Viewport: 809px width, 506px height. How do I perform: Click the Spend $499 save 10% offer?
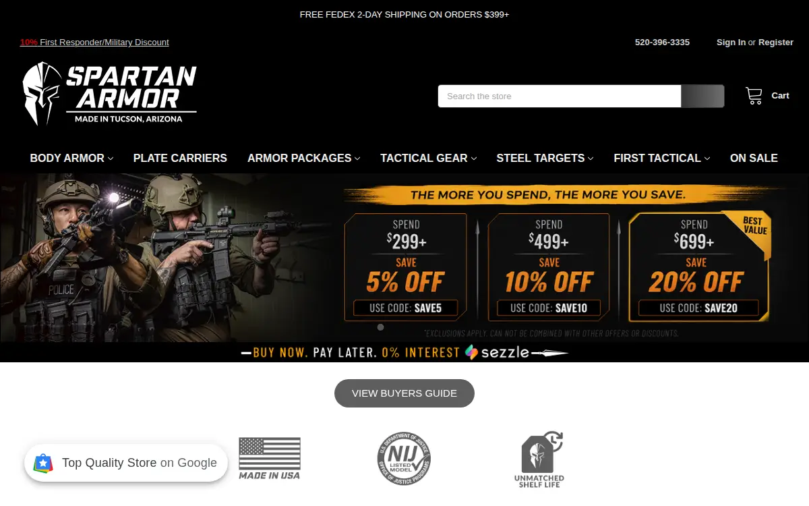click(x=549, y=267)
